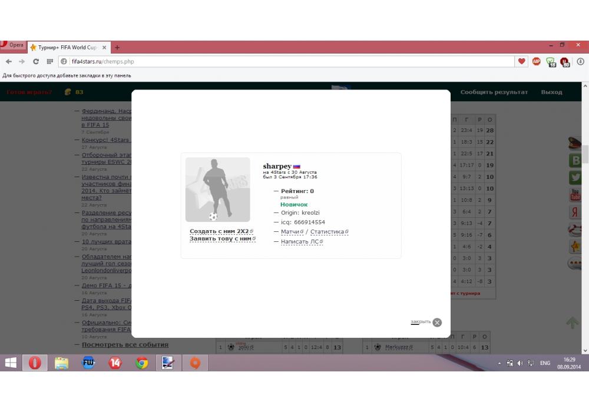
Task: Click Сообщить результат in the top menu
Action: pyautogui.click(x=494, y=92)
